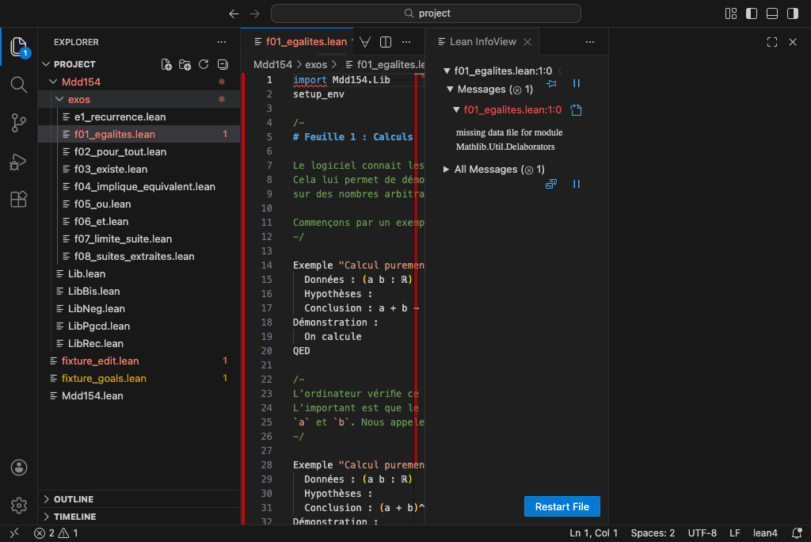The width and height of the screenshot is (811, 542).
Task: Click lean4 language mode in status bar
Action: [x=765, y=533]
